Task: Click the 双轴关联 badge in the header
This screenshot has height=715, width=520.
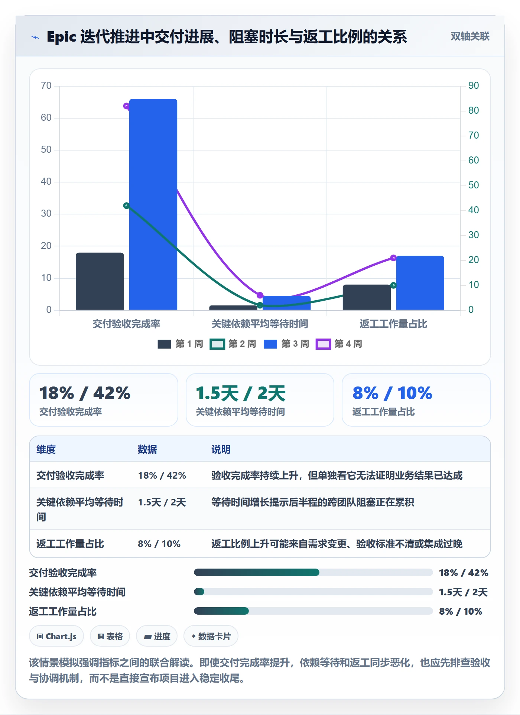Action: 470,36
